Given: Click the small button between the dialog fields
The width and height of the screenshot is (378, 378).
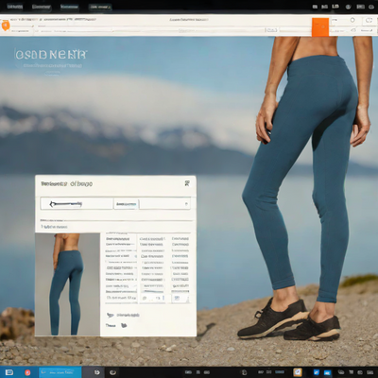Looking at the screenshot, I should (x=126, y=204).
